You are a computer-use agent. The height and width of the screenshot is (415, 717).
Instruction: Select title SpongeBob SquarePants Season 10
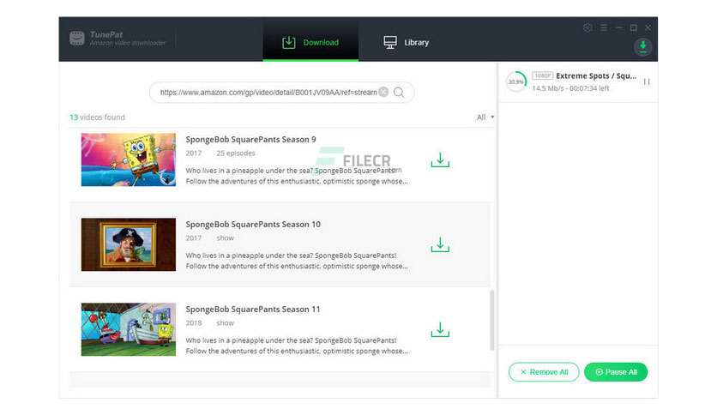[x=253, y=225]
